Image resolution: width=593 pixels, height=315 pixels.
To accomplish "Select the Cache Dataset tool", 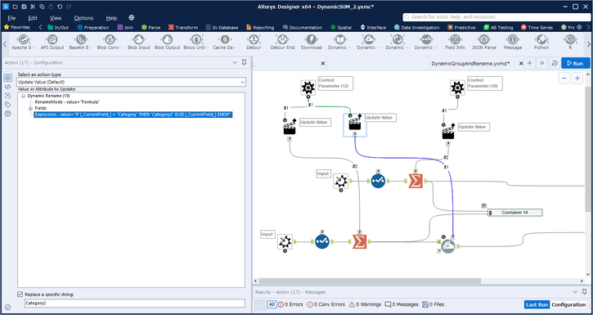I will (x=225, y=42).
